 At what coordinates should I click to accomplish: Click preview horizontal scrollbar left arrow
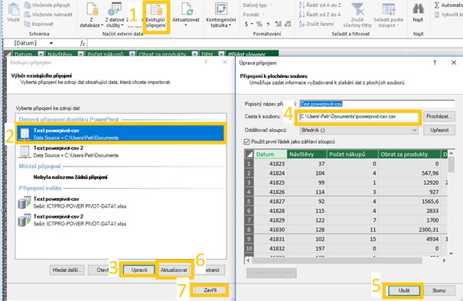(248, 261)
